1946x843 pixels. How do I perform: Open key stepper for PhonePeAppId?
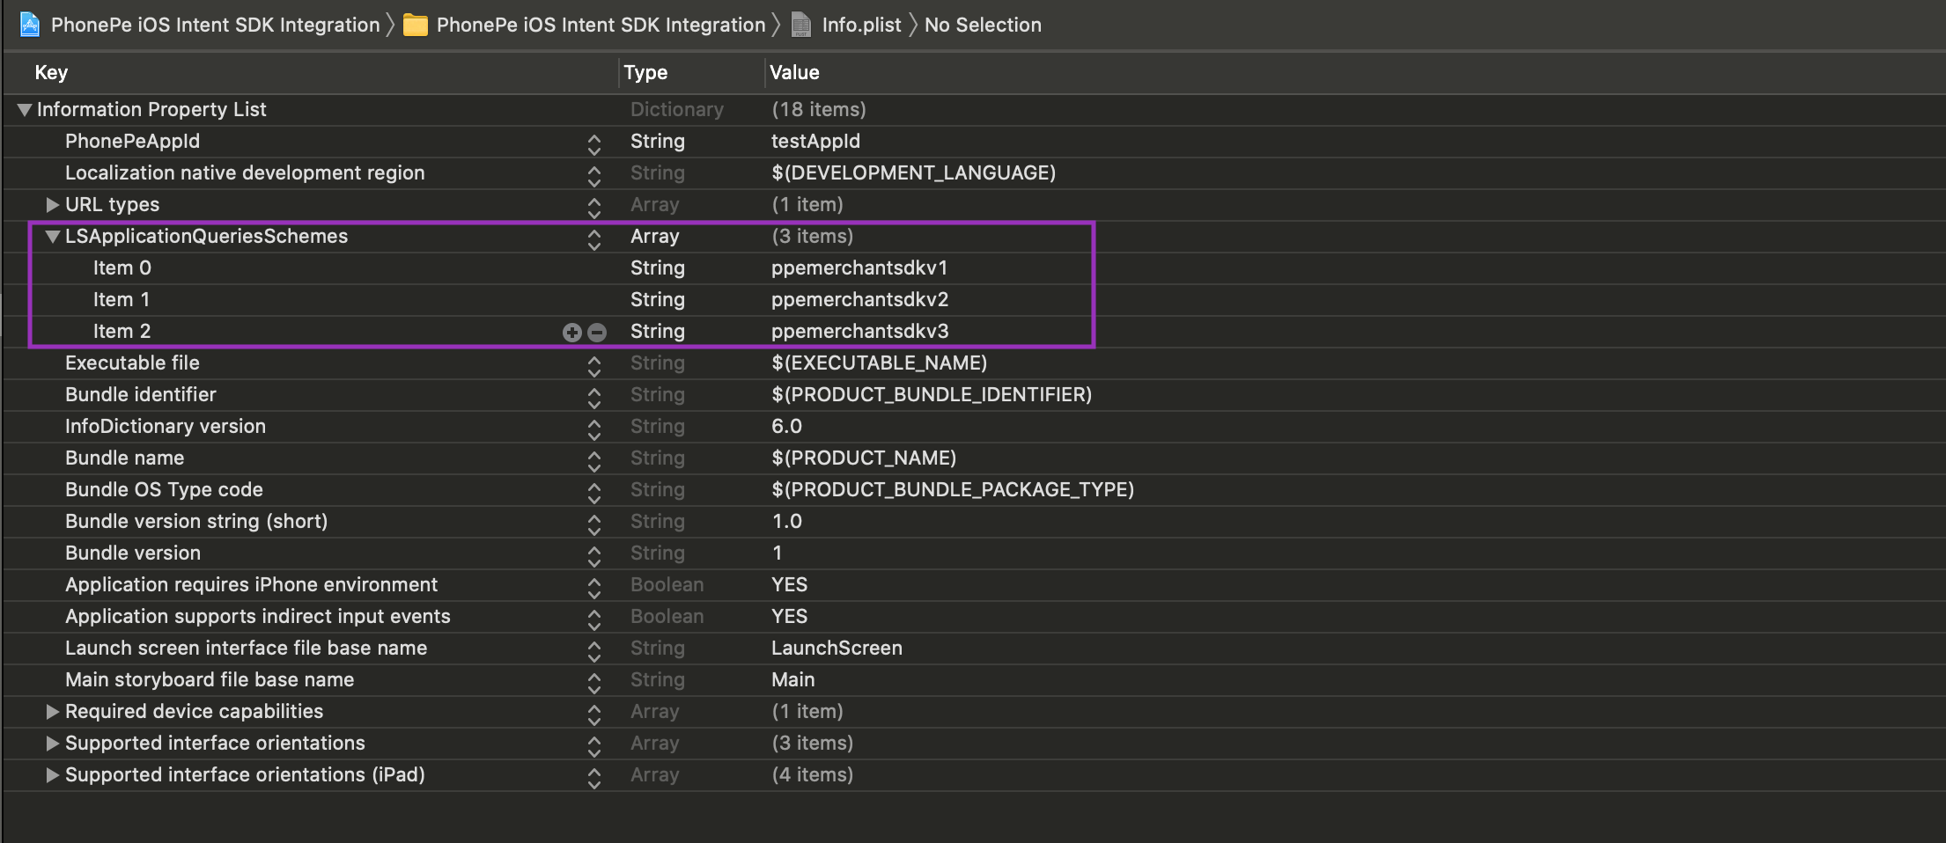(594, 144)
